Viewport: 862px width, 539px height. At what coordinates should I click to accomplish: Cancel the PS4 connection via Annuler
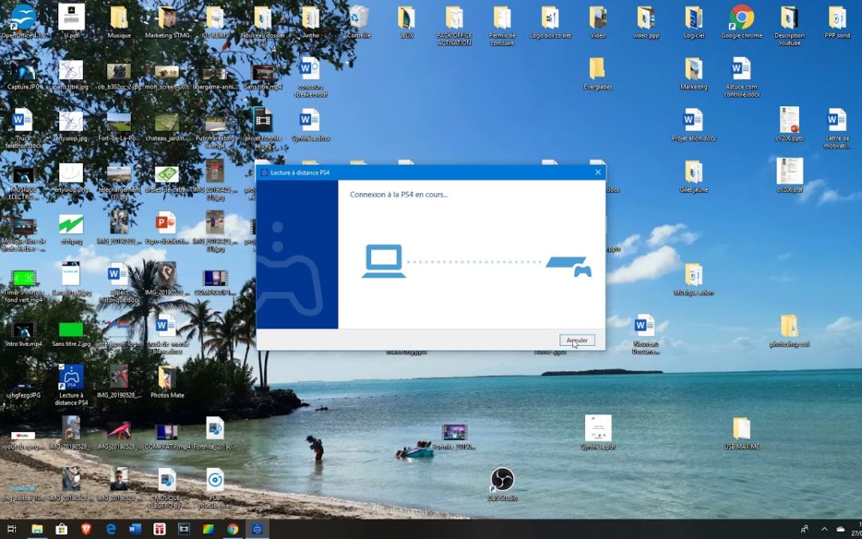(x=576, y=340)
